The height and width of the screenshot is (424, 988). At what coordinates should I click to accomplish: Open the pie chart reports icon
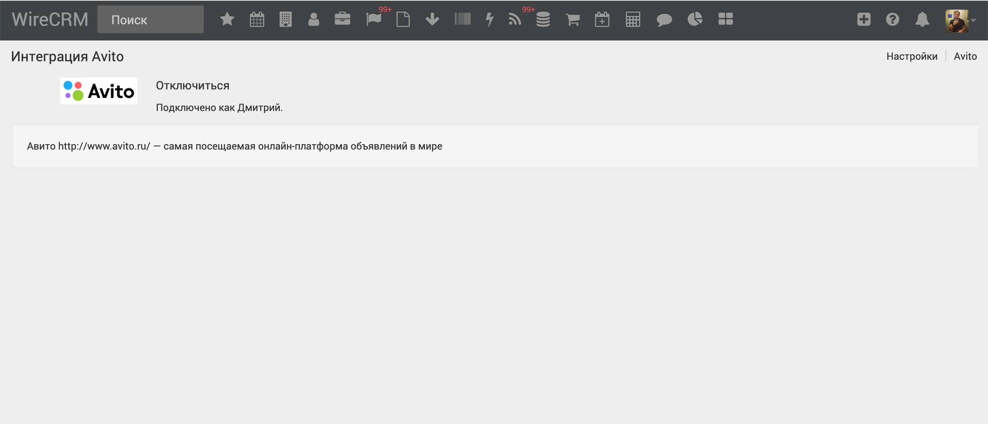click(695, 19)
